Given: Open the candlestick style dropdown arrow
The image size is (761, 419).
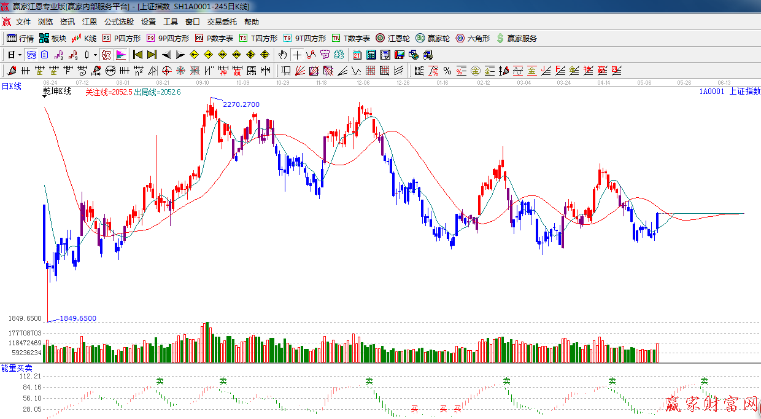Looking at the screenshot, I should (95, 55).
